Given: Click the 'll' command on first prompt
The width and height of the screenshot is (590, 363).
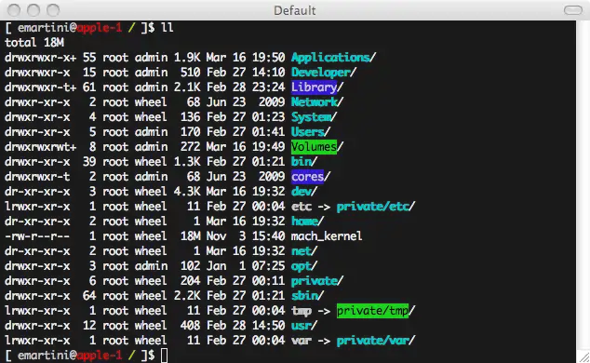Looking at the screenshot, I should [168, 28].
